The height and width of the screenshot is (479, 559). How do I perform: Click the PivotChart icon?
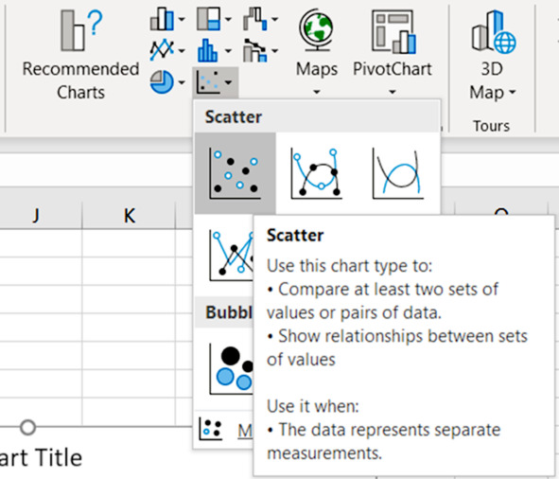coord(393,31)
